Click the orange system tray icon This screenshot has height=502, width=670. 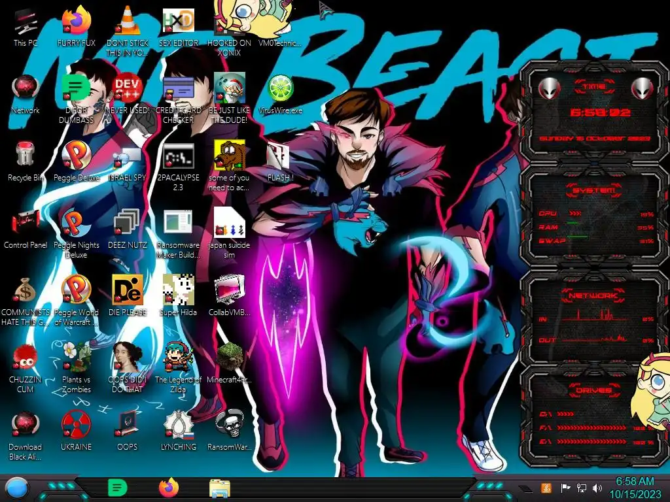coord(546,488)
